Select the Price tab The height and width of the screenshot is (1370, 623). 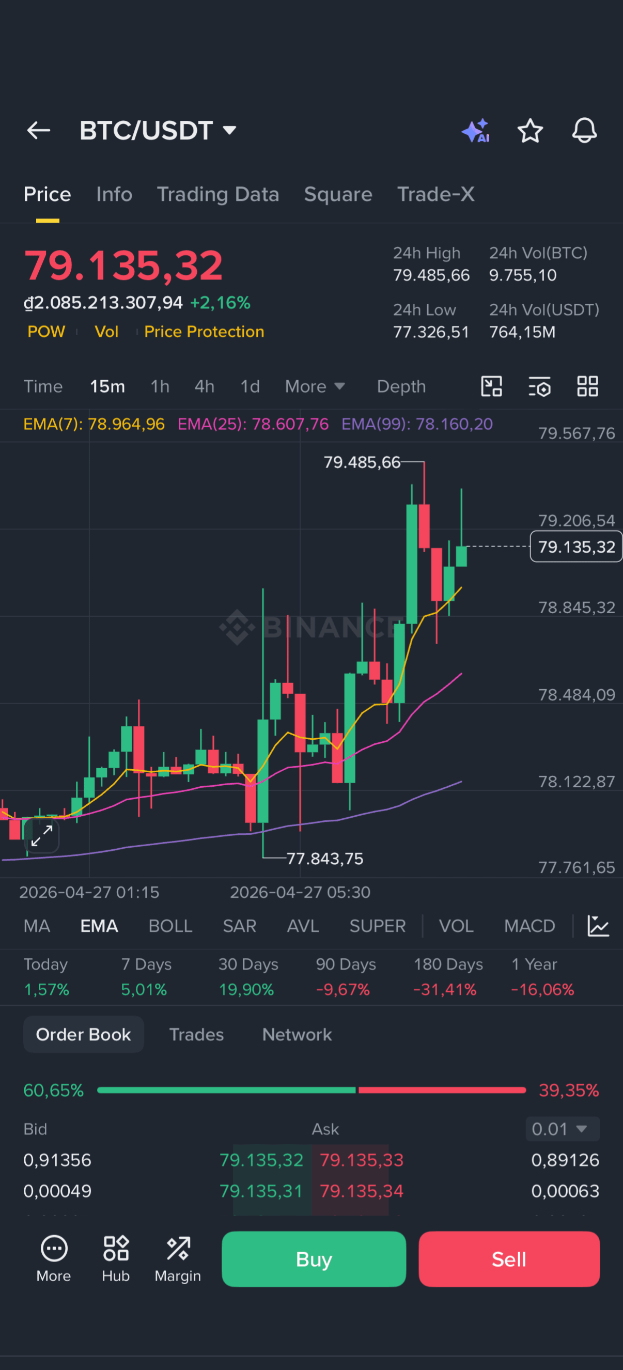click(48, 194)
